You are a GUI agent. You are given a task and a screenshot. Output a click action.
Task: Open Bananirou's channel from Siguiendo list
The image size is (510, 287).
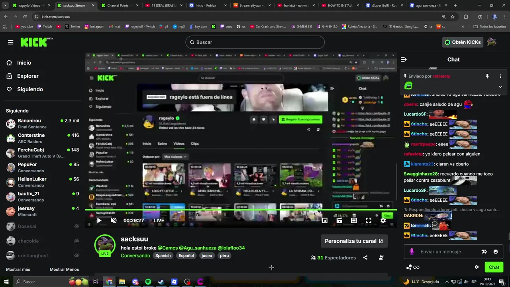pos(42,124)
